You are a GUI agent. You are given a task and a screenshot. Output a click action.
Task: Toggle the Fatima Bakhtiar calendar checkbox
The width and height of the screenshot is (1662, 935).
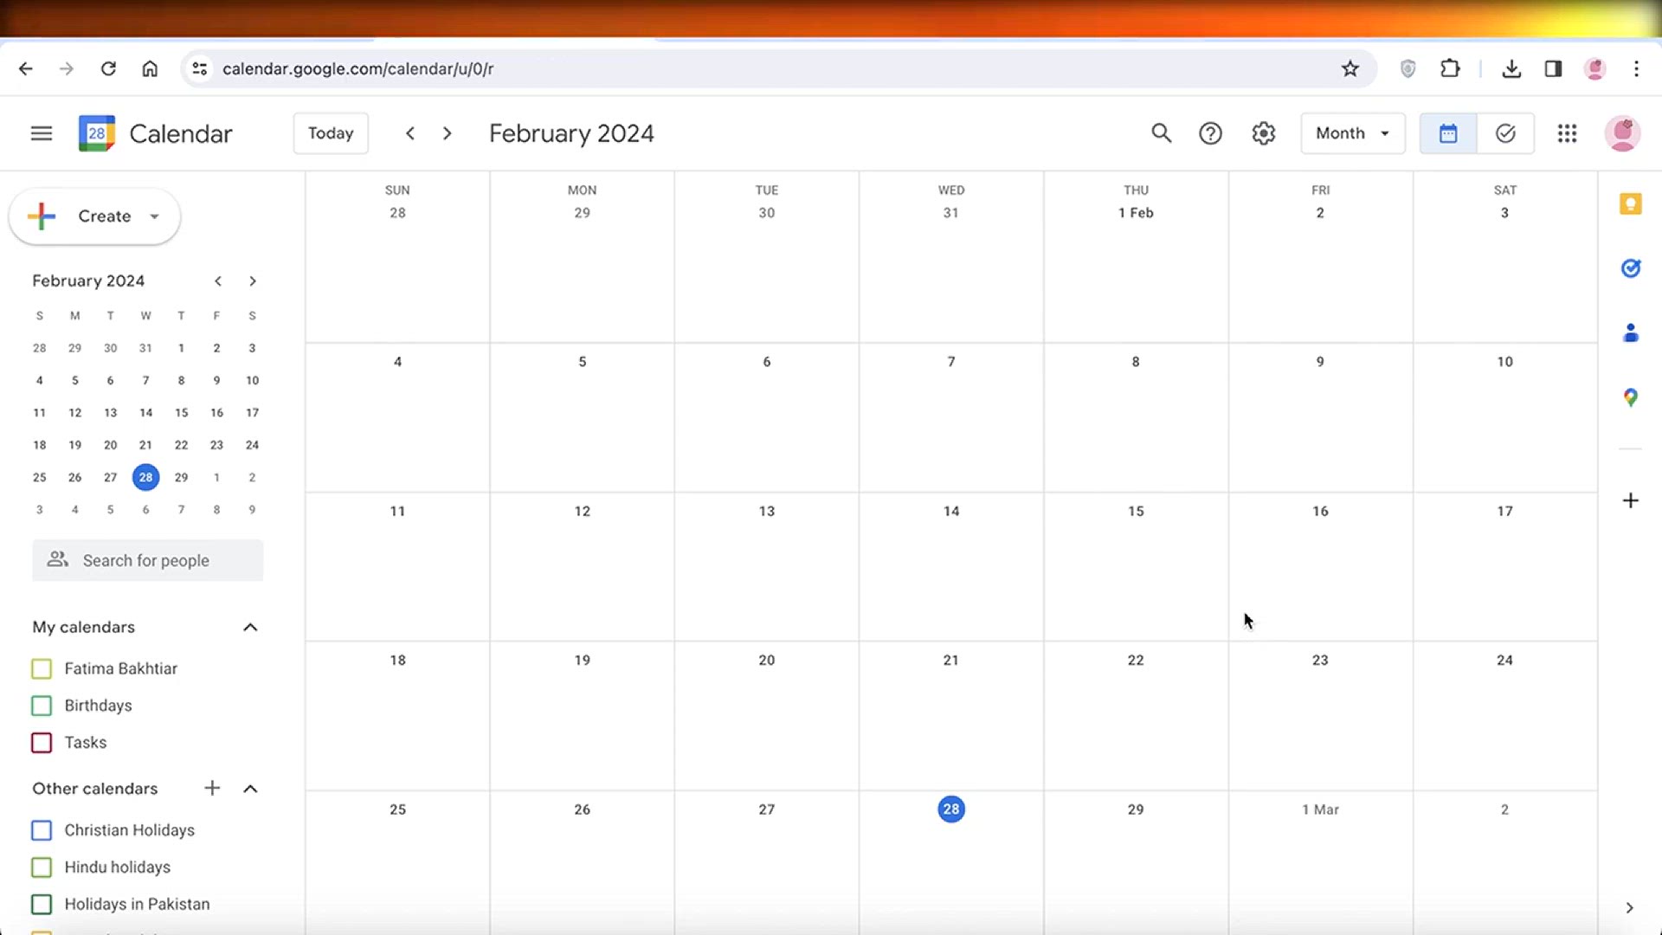pyautogui.click(x=42, y=668)
